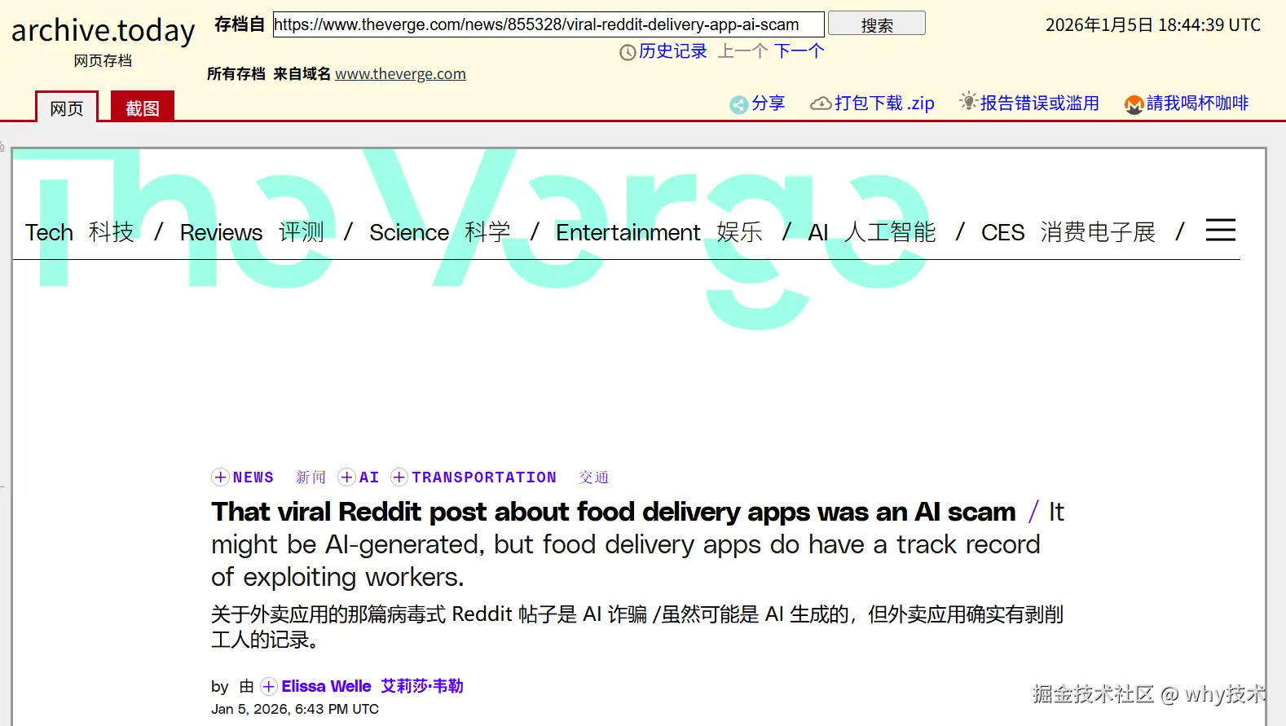Click the cloud download icon

coord(821,103)
